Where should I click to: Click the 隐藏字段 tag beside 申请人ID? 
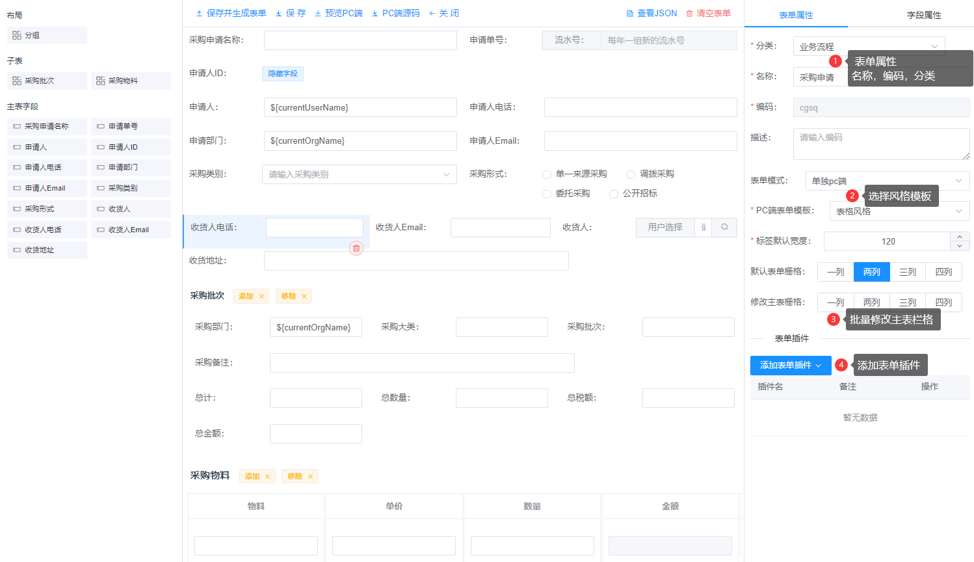pyautogui.click(x=283, y=74)
